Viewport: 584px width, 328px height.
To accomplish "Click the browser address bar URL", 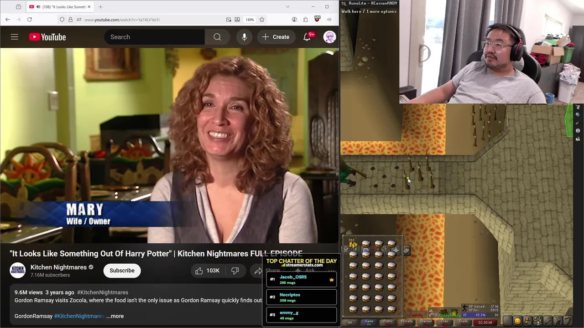I will (122, 20).
